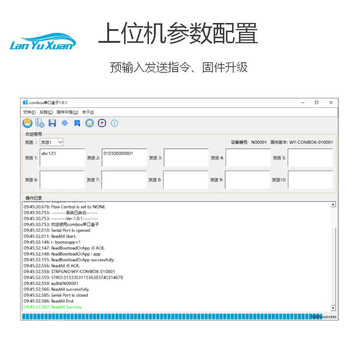Select log line 'ReadBootloadOrApp successfully.'
Viewport: 358px width, 357px height.
click(69, 260)
